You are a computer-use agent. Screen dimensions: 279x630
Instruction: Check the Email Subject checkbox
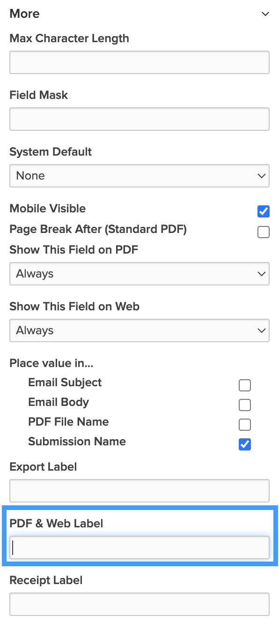click(x=244, y=385)
